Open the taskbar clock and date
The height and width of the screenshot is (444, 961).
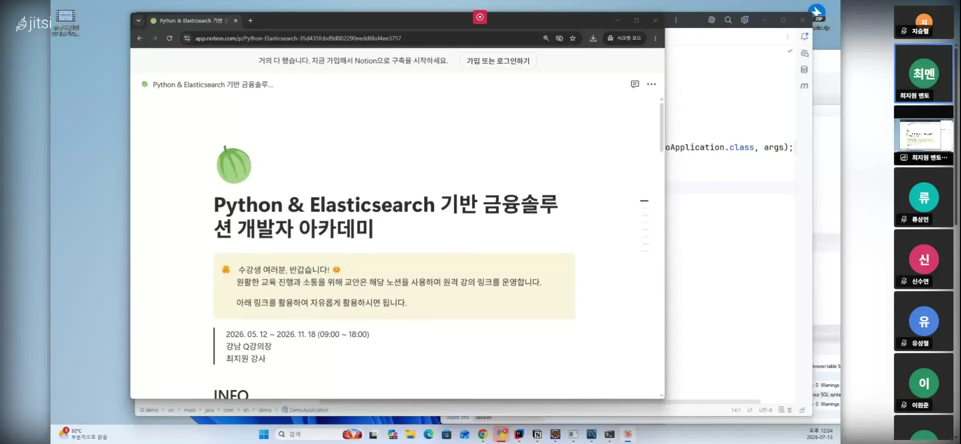pyautogui.click(x=820, y=433)
